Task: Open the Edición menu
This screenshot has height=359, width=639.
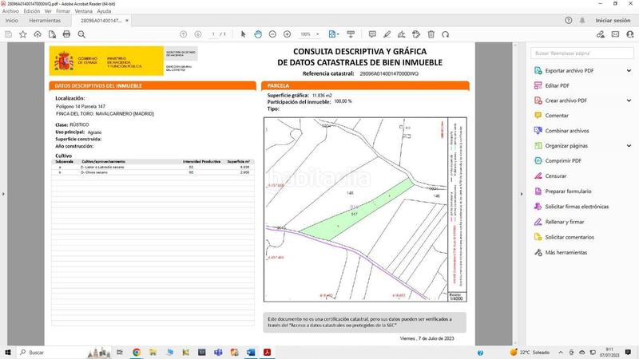Action: [x=32, y=11]
